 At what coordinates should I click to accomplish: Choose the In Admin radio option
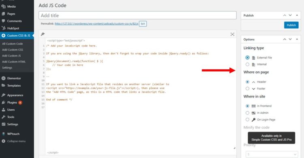247,113
